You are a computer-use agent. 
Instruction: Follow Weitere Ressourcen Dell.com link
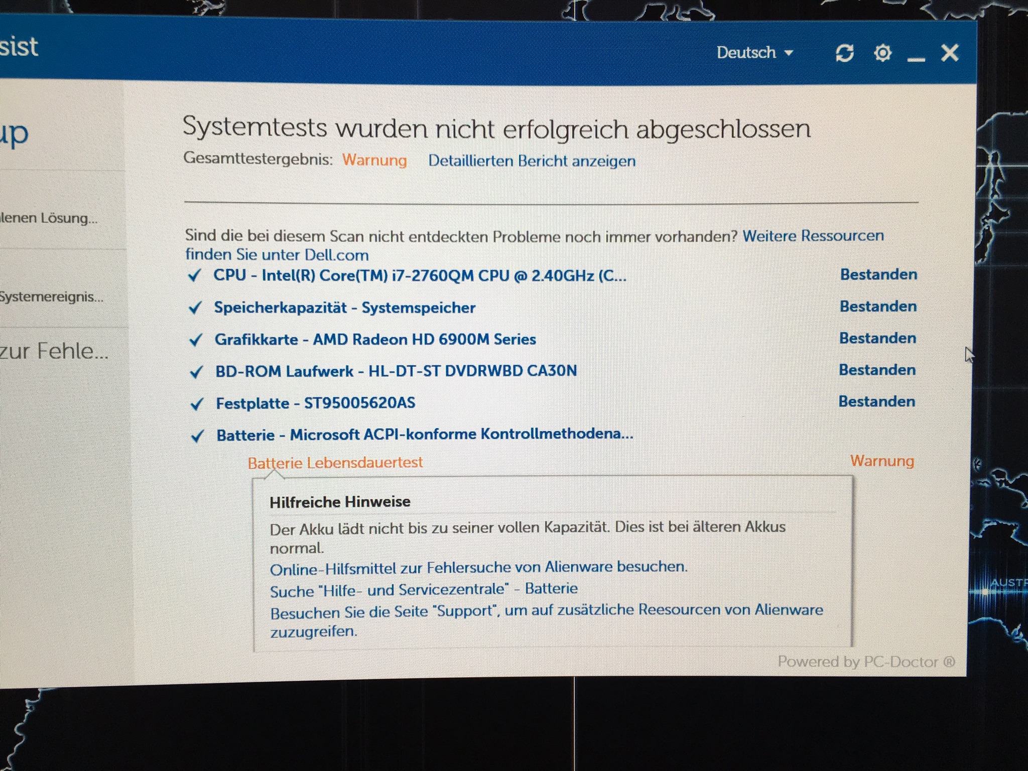535,245
